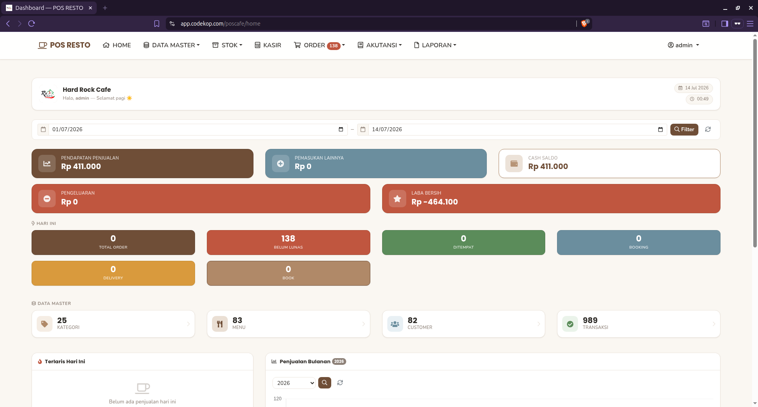The width and height of the screenshot is (758, 407).
Task: Click the Book card
Action: (x=289, y=273)
